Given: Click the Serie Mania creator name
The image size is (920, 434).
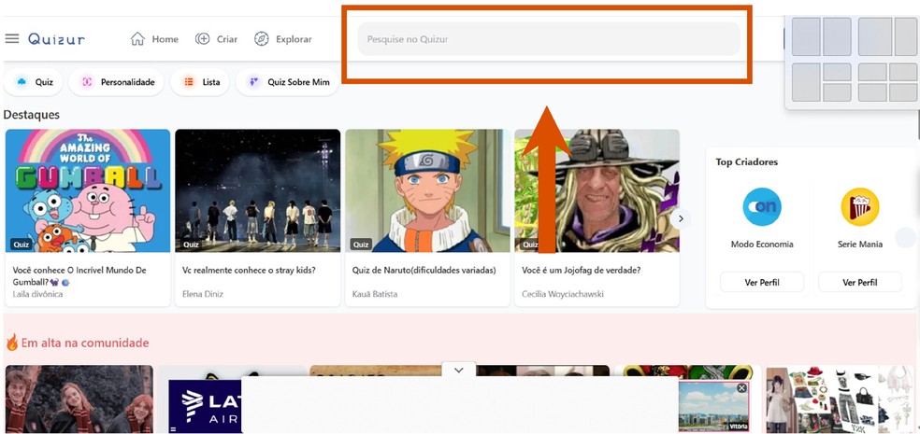Looking at the screenshot, I should tap(860, 245).
